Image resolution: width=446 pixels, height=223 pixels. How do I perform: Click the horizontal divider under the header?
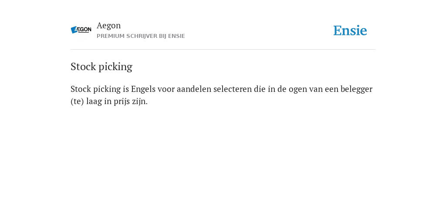pyautogui.click(x=223, y=50)
